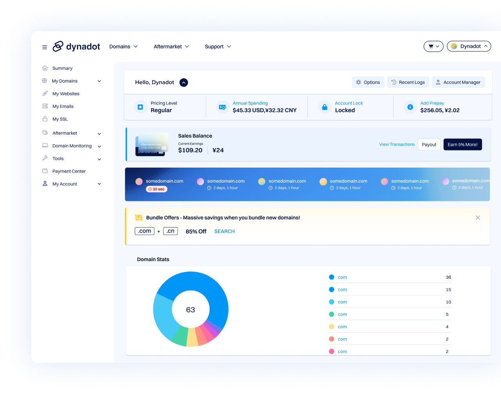Click the Dynadot logo
The height and width of the screenshot is (394, 501).
tap(77, 47)
